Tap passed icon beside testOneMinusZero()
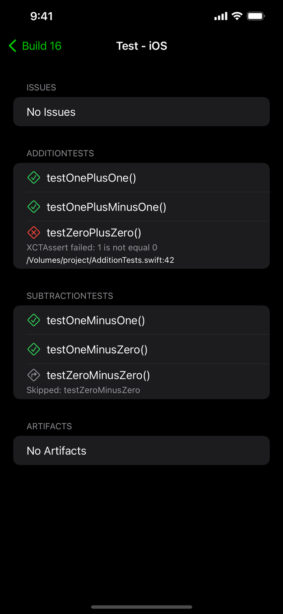Viewport: 283px width, 614px height. [x=34, y=349]
